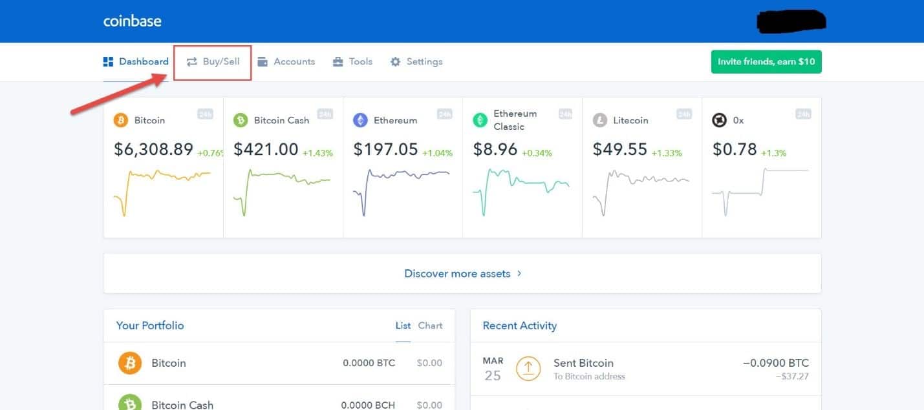Click the +0.34% Ethereum Classic change

pos(536,153)
